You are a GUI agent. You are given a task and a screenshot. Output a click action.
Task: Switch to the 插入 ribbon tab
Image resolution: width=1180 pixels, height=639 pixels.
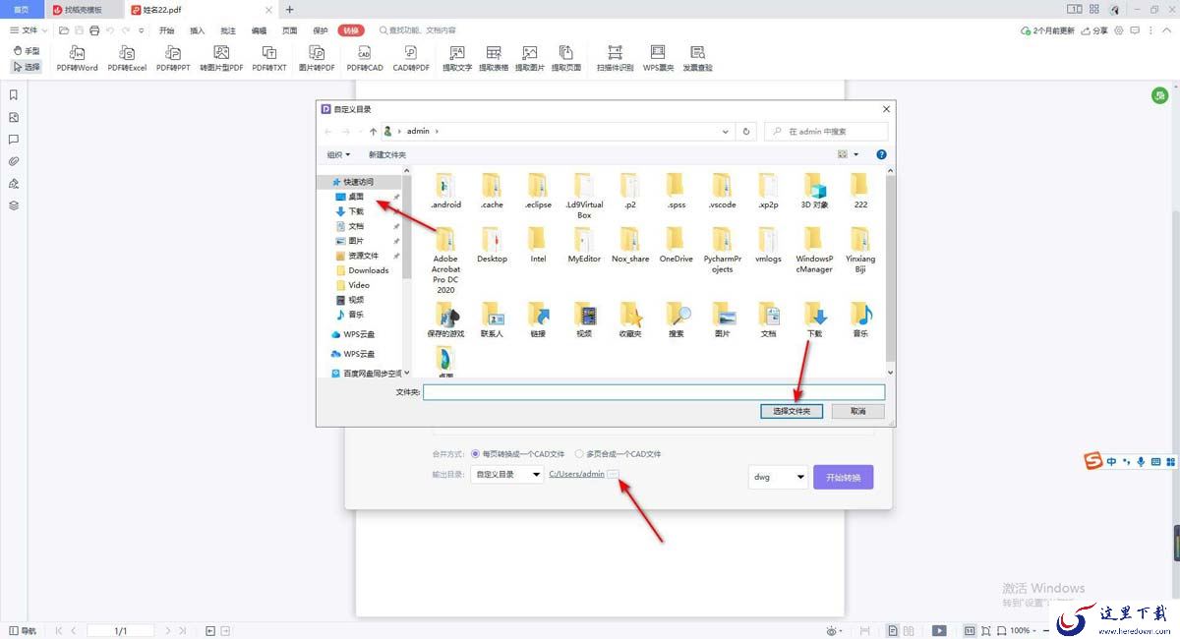[198, 30]
